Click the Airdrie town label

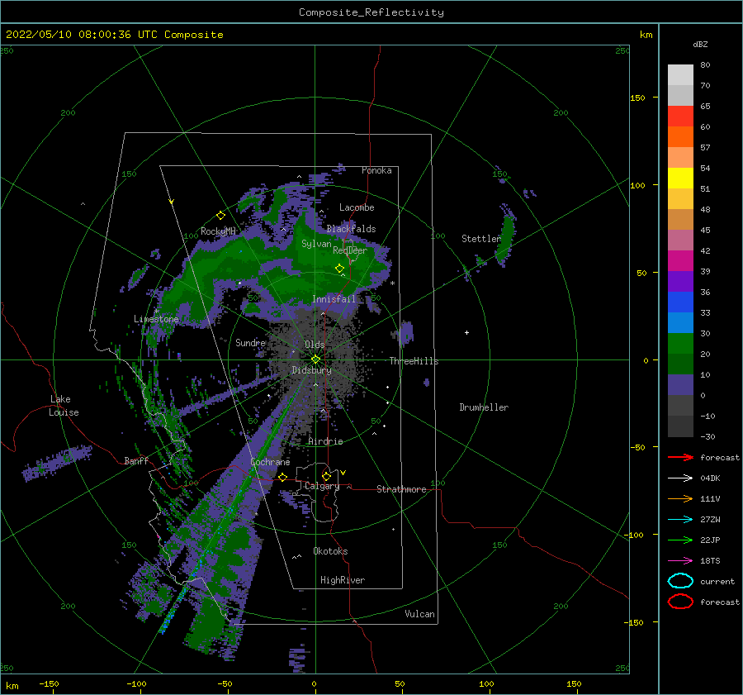[325, 441]
